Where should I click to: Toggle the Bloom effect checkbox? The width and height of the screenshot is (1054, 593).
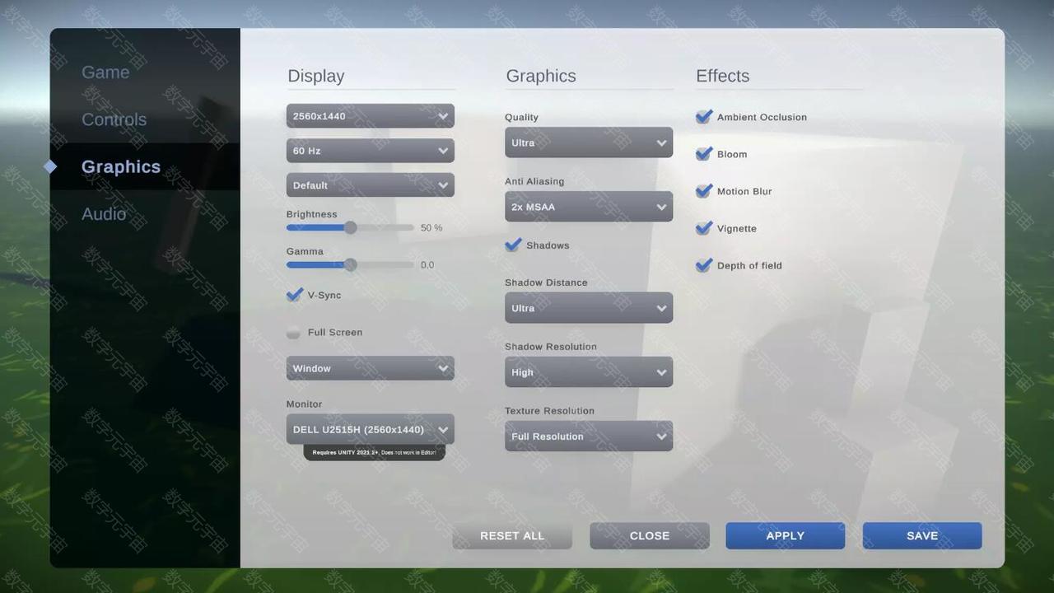click(x=703, y=154)
